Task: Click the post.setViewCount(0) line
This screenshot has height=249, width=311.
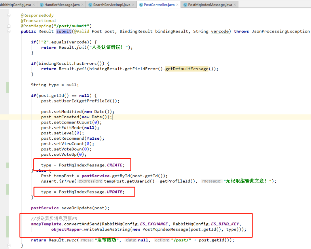Action: pos(67,144)
